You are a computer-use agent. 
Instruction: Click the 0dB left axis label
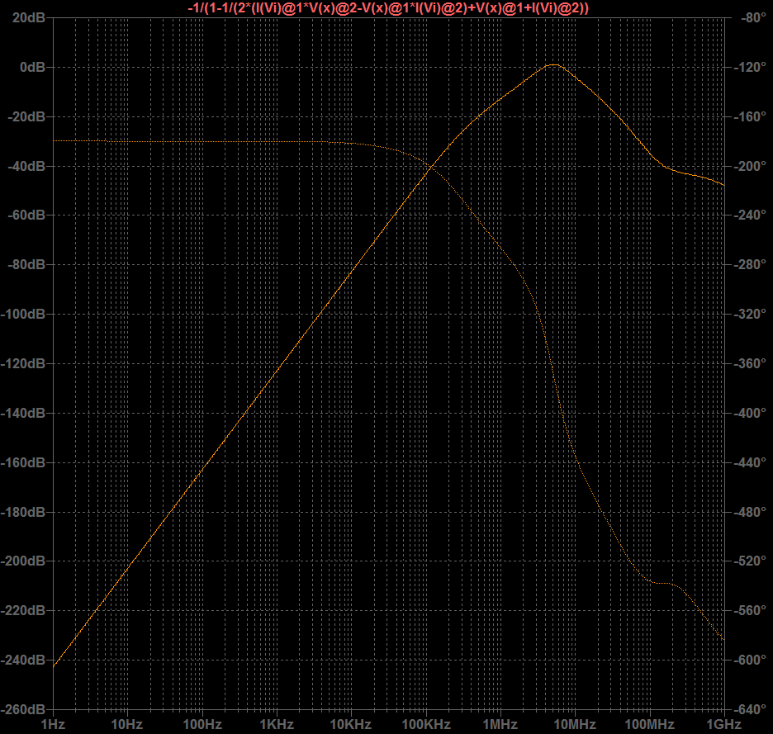32,67
